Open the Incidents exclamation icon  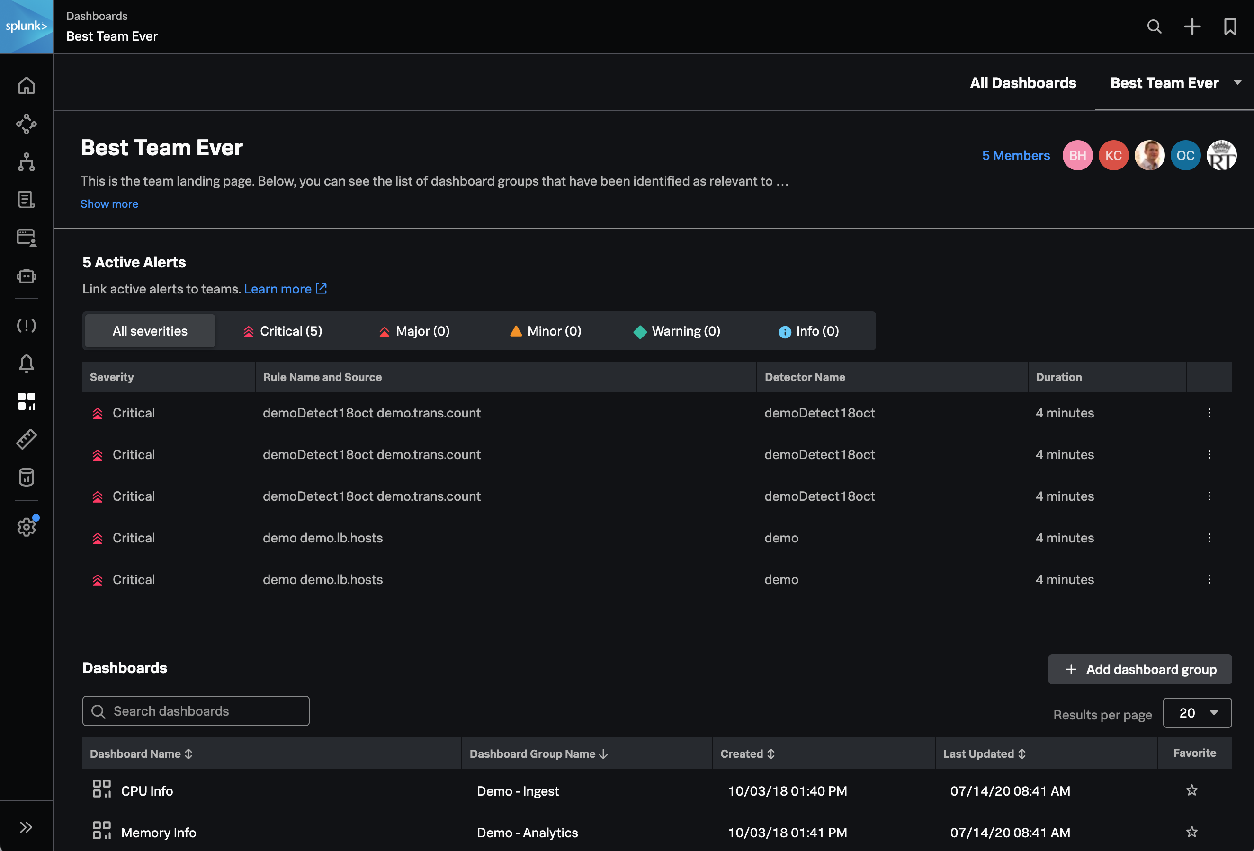pos(27,325)
